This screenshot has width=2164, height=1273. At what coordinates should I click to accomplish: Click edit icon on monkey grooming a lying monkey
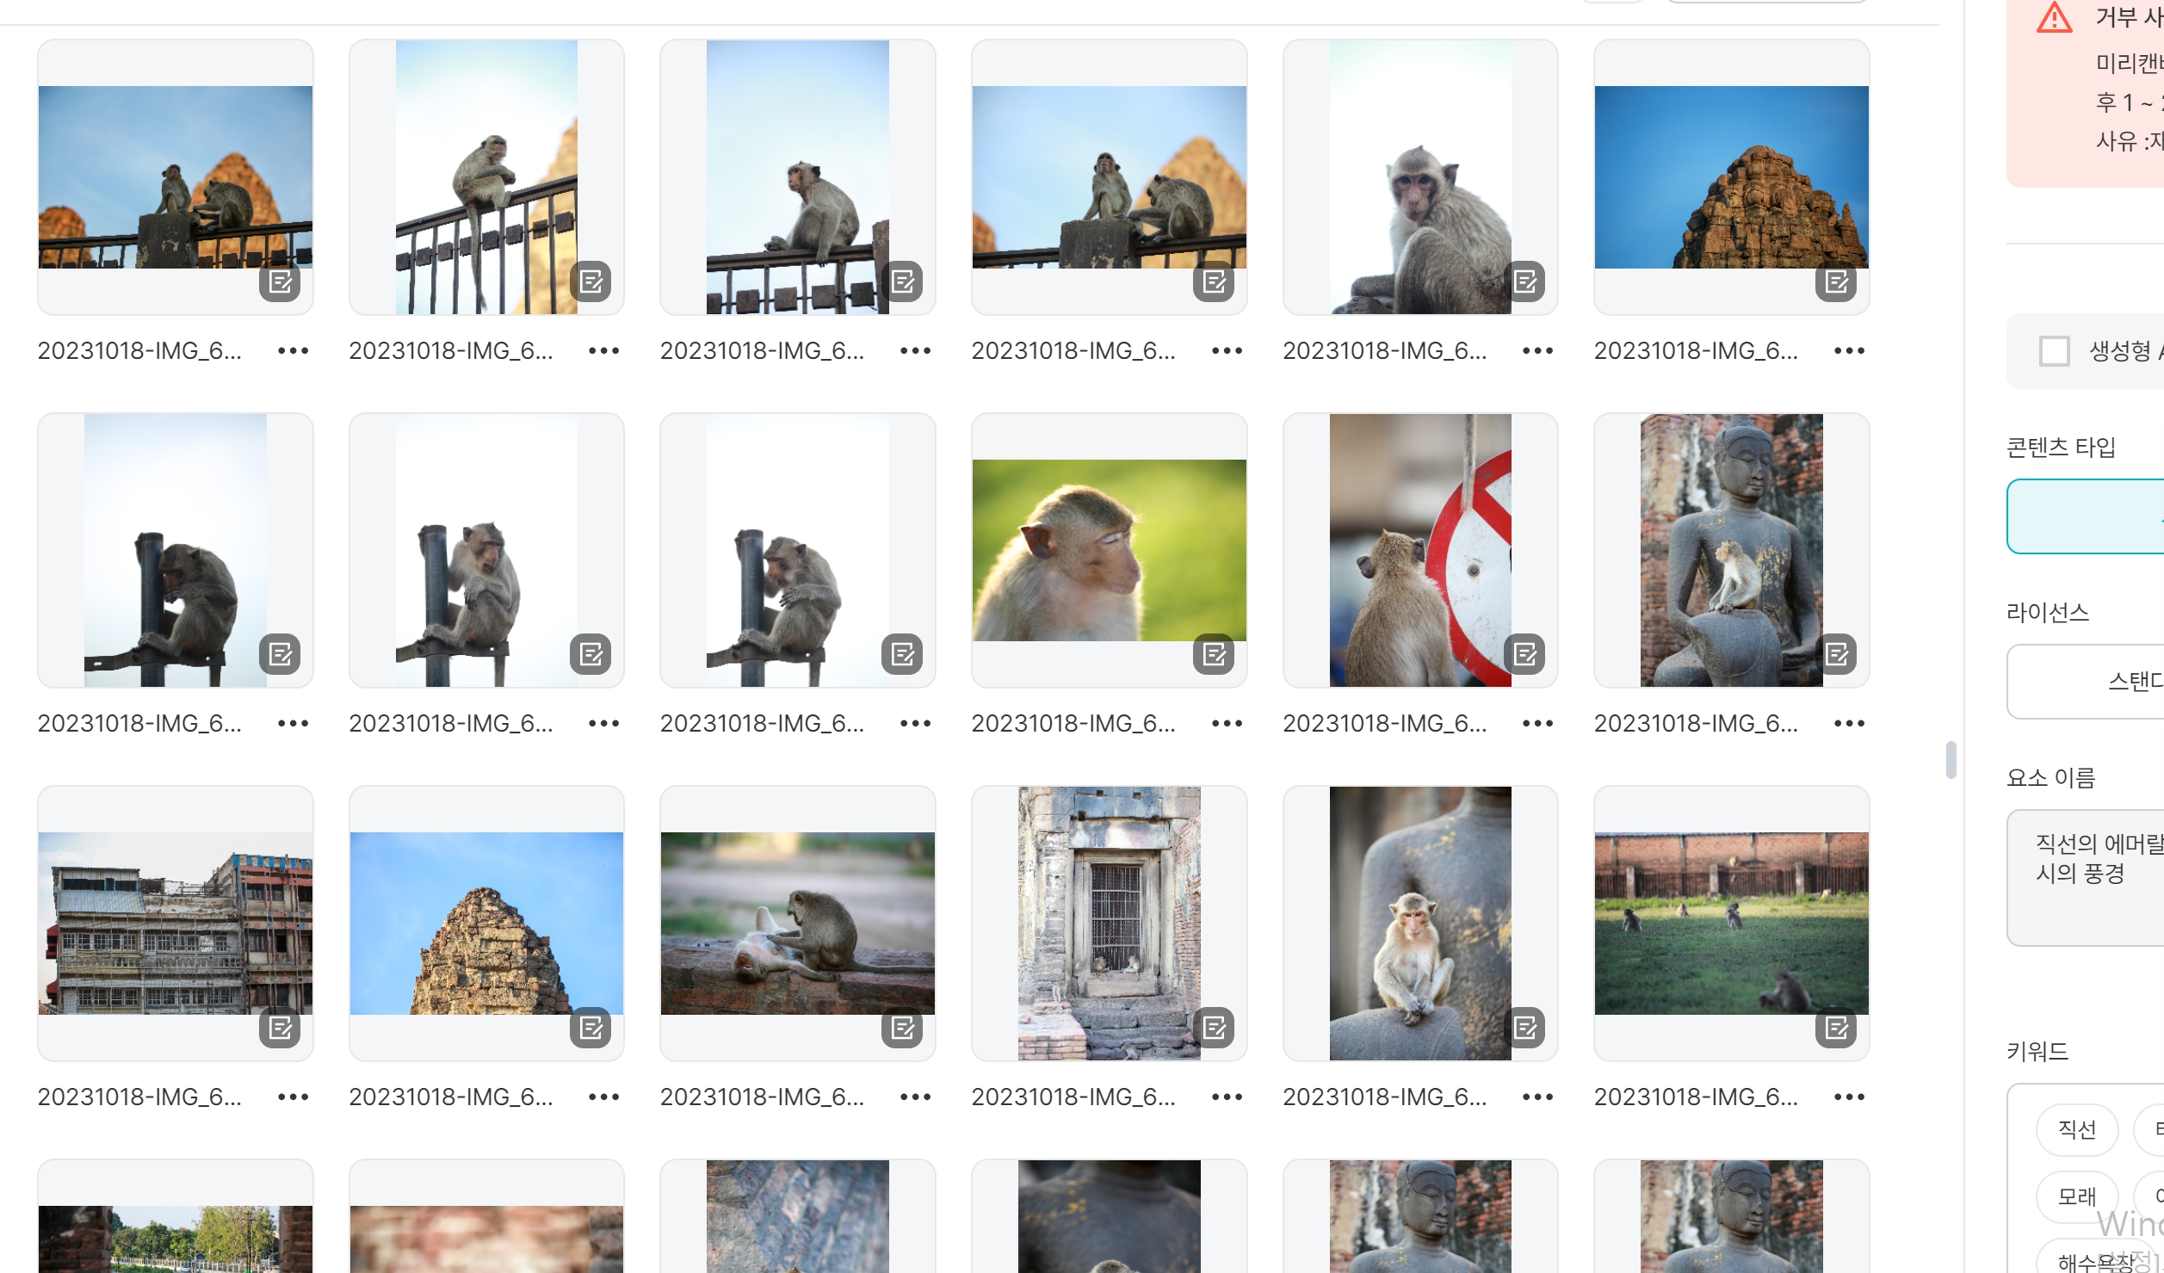(902, 1028)
